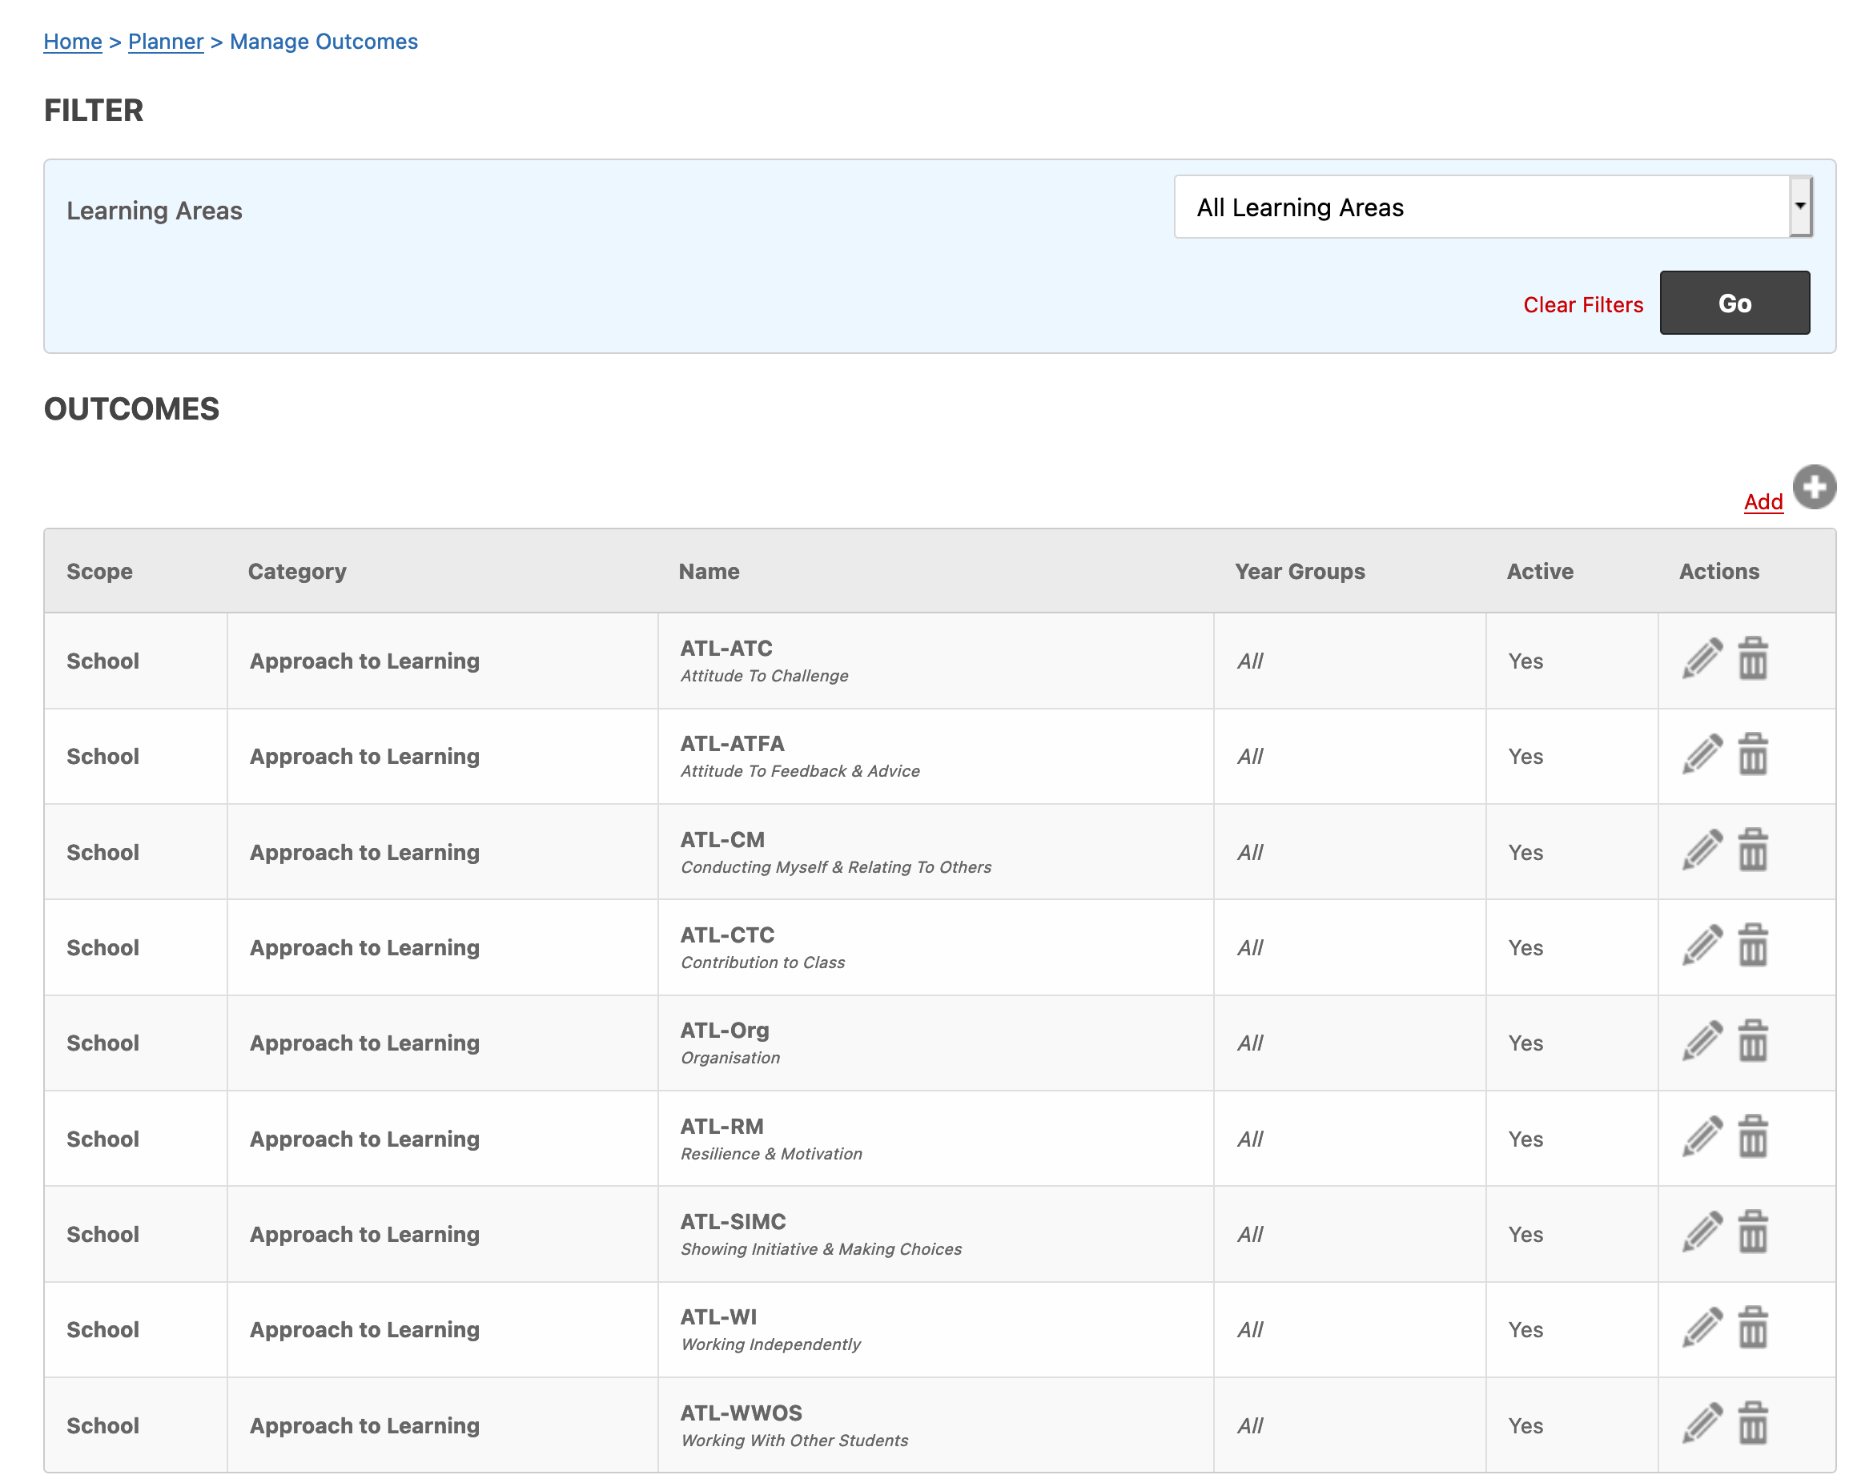The image size is (1861, 1483).
Task: Delete the ATL-WI Working Independently outcome
Action: click(x=1752, y=1328)
